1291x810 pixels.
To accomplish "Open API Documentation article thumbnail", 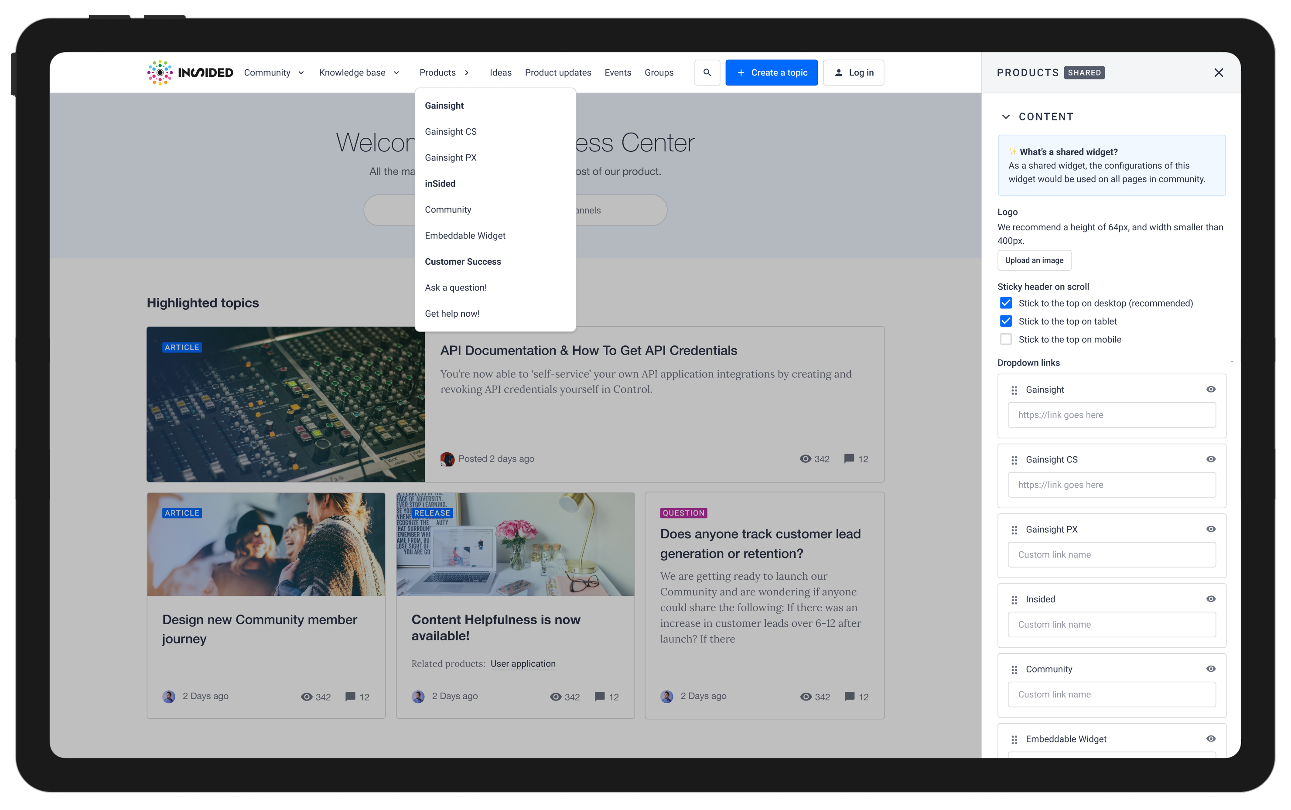I will 286,404.
